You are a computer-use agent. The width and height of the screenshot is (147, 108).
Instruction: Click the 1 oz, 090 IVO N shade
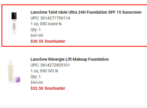click(x=44, y=71)
